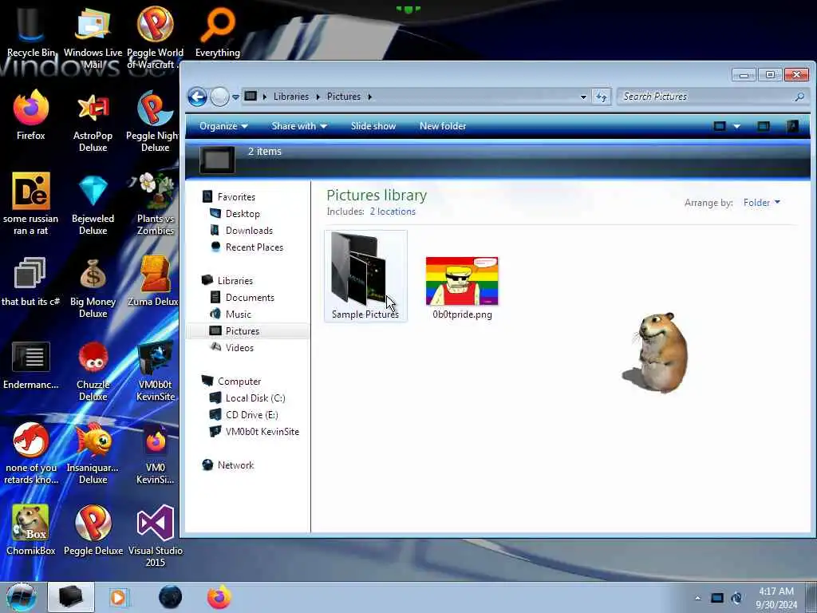
Task: Expand the address bar history dropdown
Action: click(583, 97)
